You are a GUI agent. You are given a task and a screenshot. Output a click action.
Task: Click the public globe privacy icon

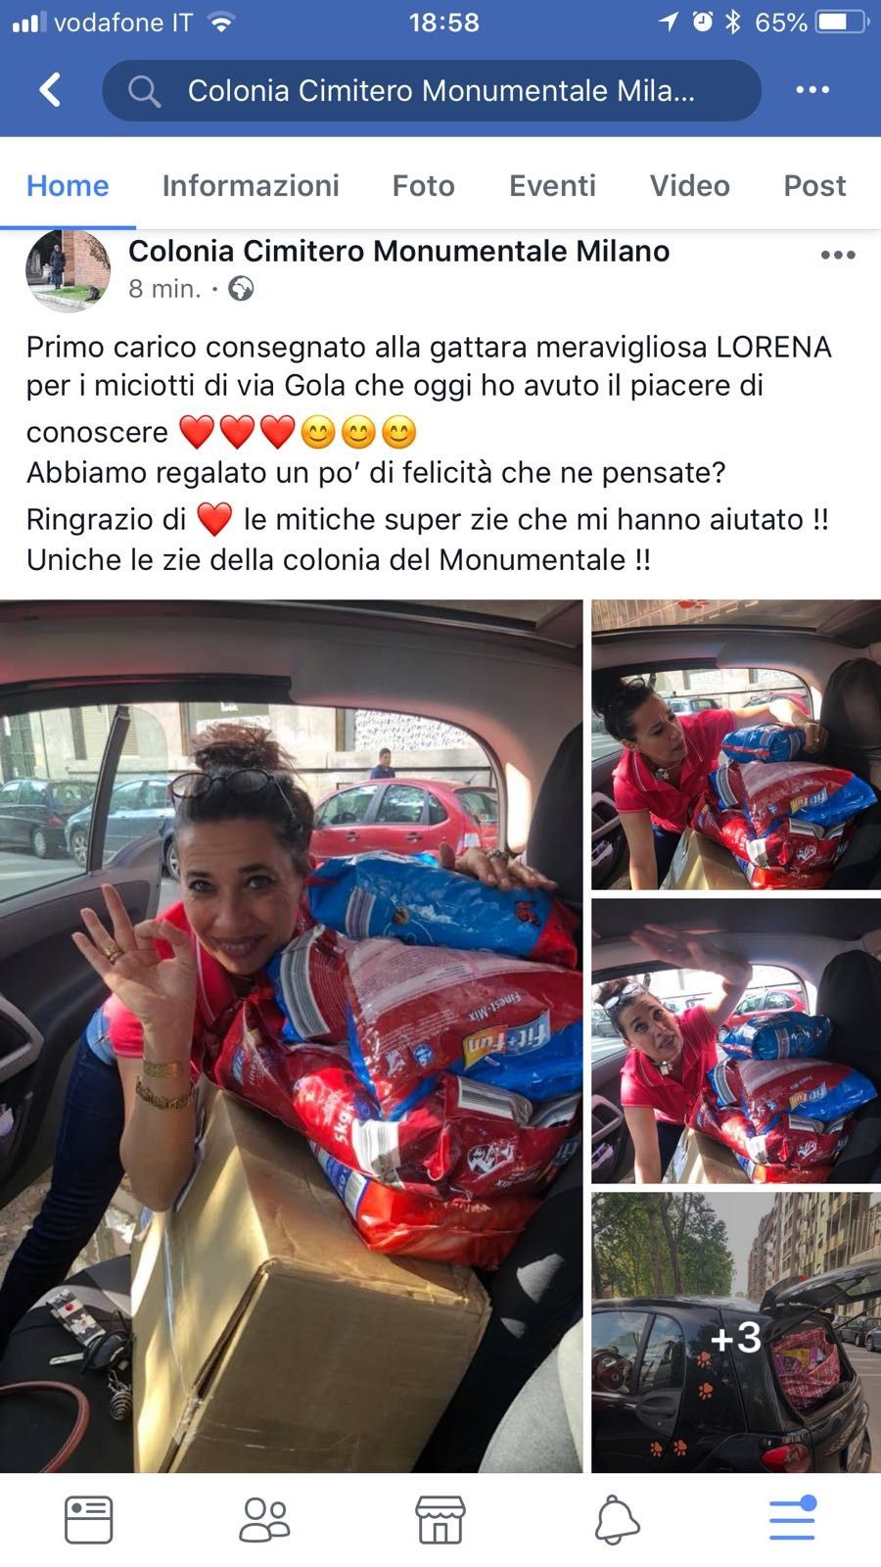[241, 289]
